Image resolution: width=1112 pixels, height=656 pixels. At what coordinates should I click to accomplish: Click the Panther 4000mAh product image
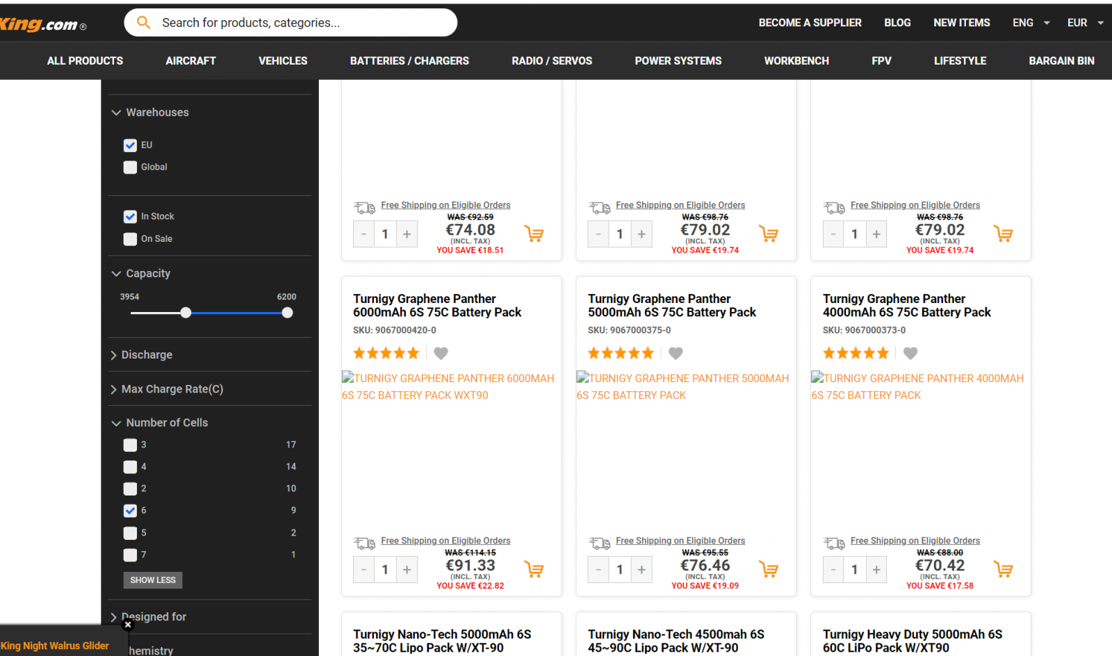(920, 387)
